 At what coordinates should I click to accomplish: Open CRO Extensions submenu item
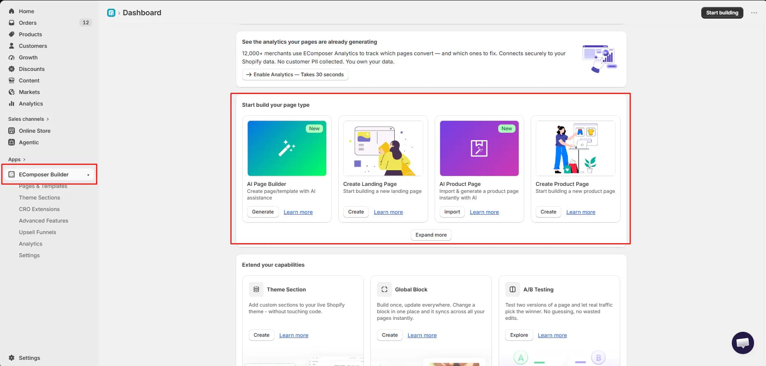(39, 209)
